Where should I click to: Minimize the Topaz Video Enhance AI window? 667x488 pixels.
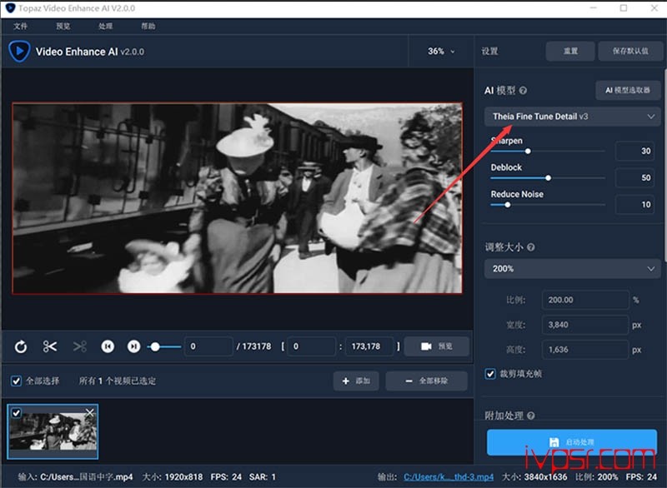[x=594, y=8]
